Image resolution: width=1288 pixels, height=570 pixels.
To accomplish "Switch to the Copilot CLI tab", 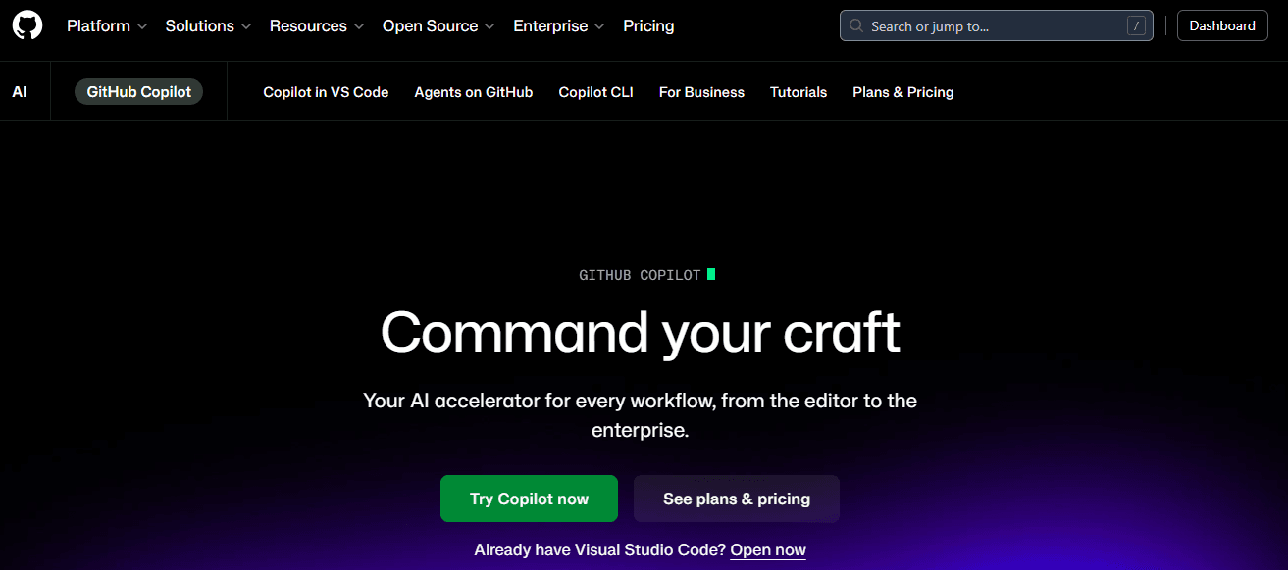I will pyautogui.click(x=595, y=91).
